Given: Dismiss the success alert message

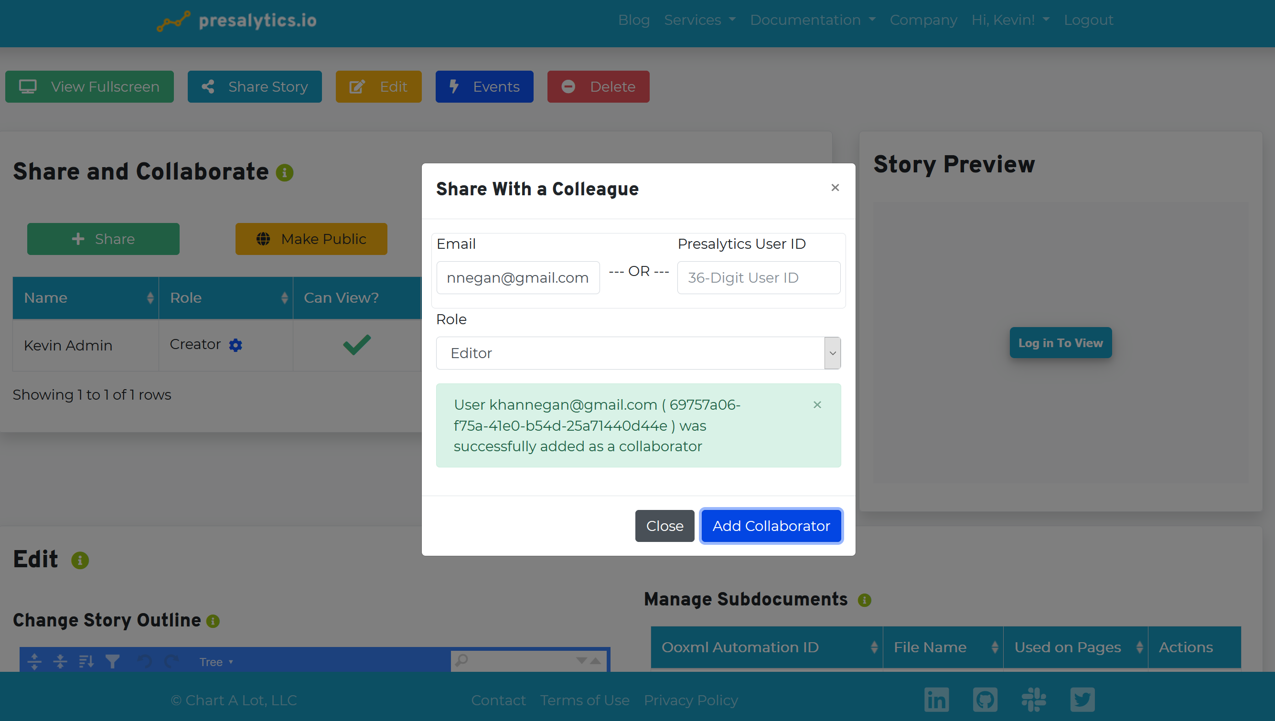Looking at the screenshot, I should [817, 404].
